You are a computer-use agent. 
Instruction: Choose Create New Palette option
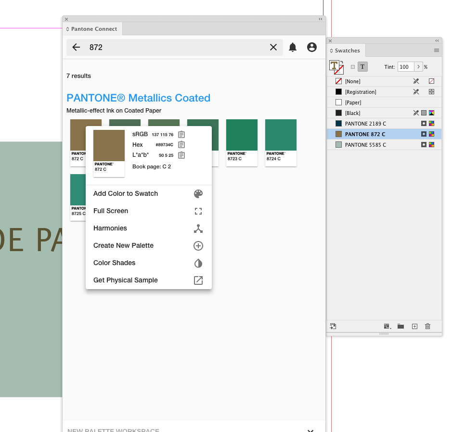pyautogui.click(x=148, y=245)
